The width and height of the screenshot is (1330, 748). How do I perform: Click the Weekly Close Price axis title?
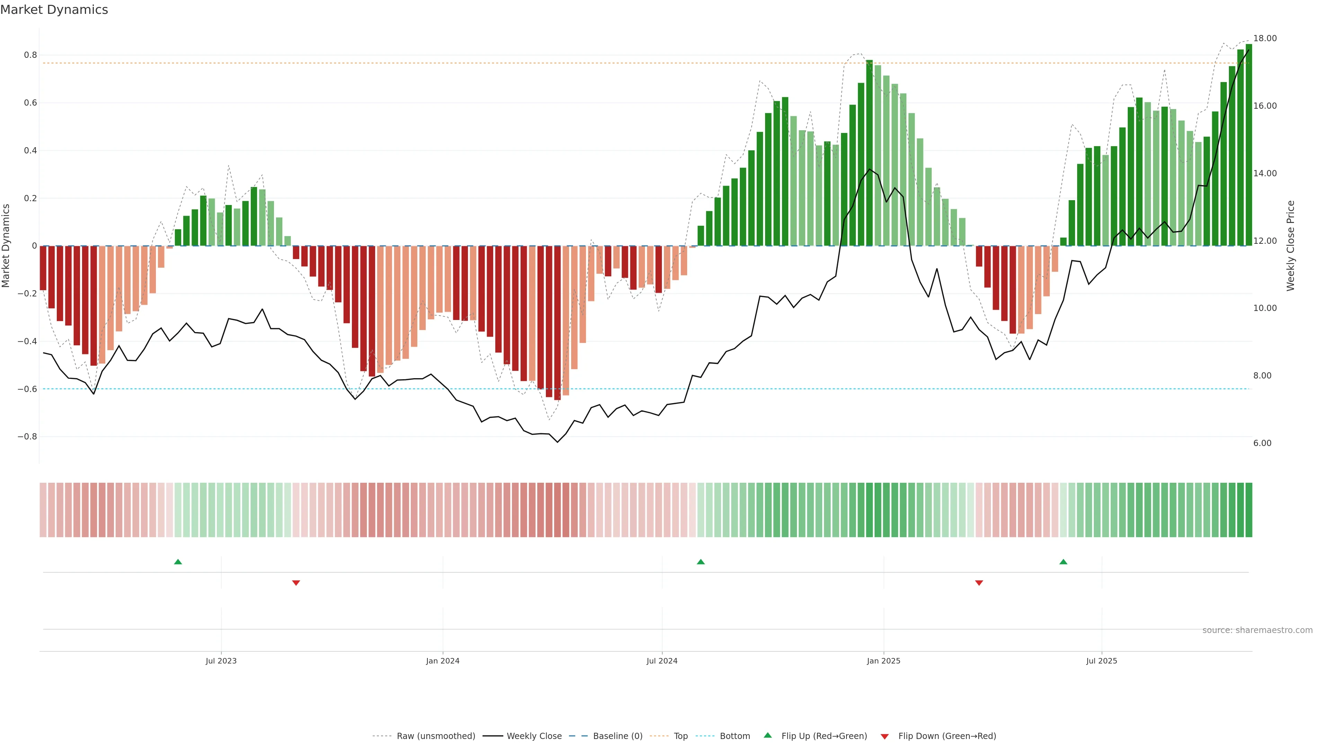(1290, 246)
